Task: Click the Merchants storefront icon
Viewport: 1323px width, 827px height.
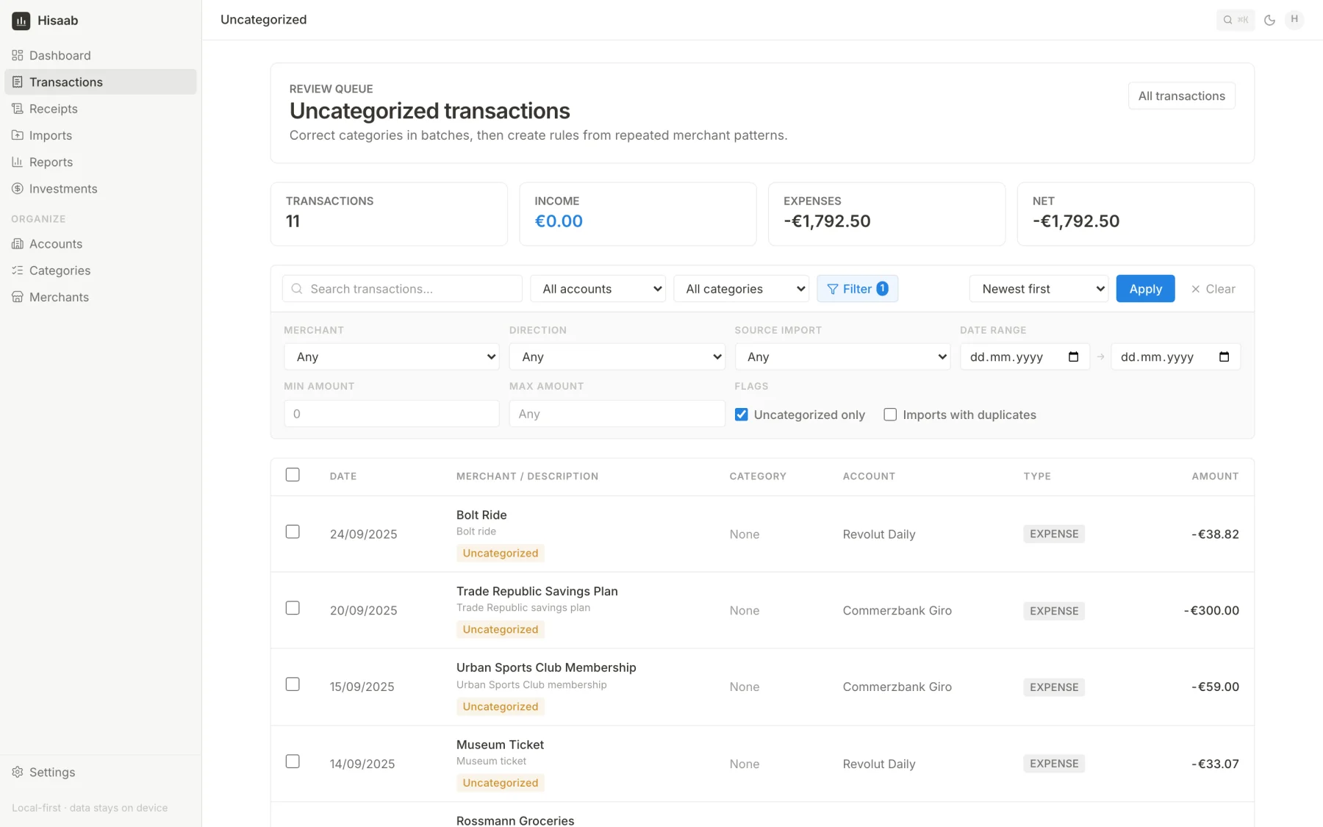Action: (x=18, y=297)
